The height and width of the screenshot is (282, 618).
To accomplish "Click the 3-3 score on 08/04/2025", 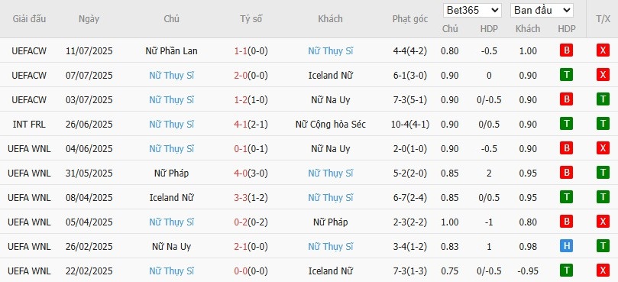I will click(241, 198).
